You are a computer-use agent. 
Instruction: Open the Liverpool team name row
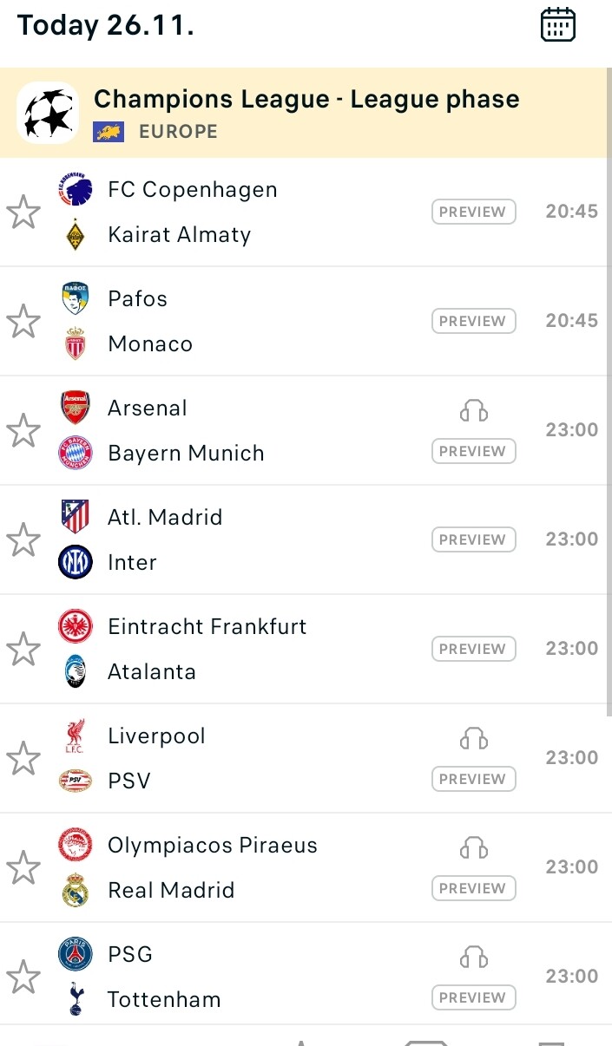pyautogui.click(x=157, y=736)
